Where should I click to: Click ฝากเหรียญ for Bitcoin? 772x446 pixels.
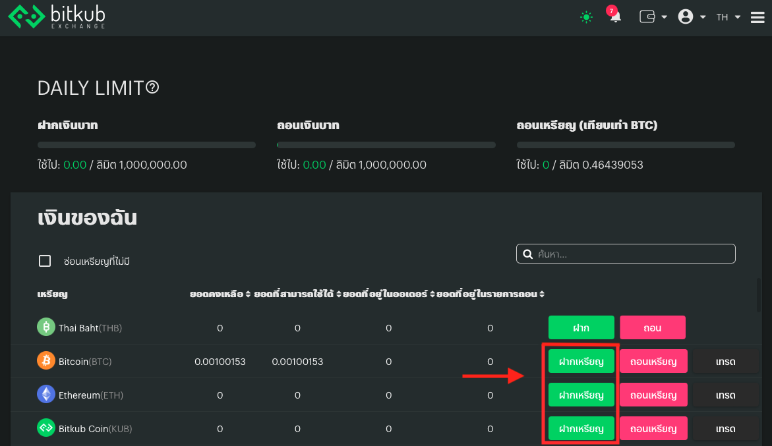(581, 361)
